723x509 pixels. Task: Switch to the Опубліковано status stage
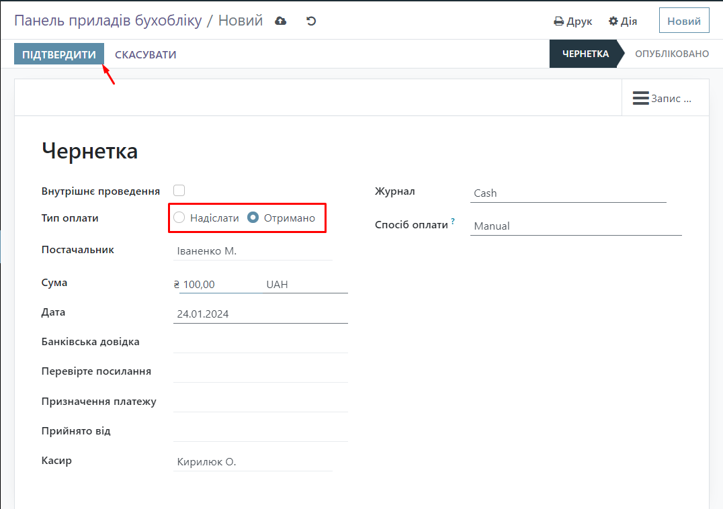point(671,54)
